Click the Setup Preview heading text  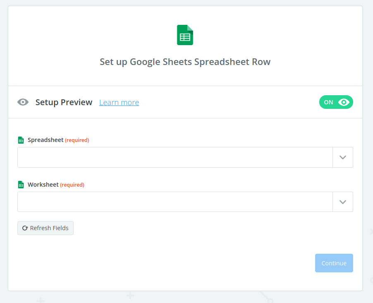click(64, 102)
